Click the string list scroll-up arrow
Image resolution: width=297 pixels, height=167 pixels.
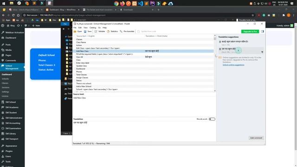215,35
